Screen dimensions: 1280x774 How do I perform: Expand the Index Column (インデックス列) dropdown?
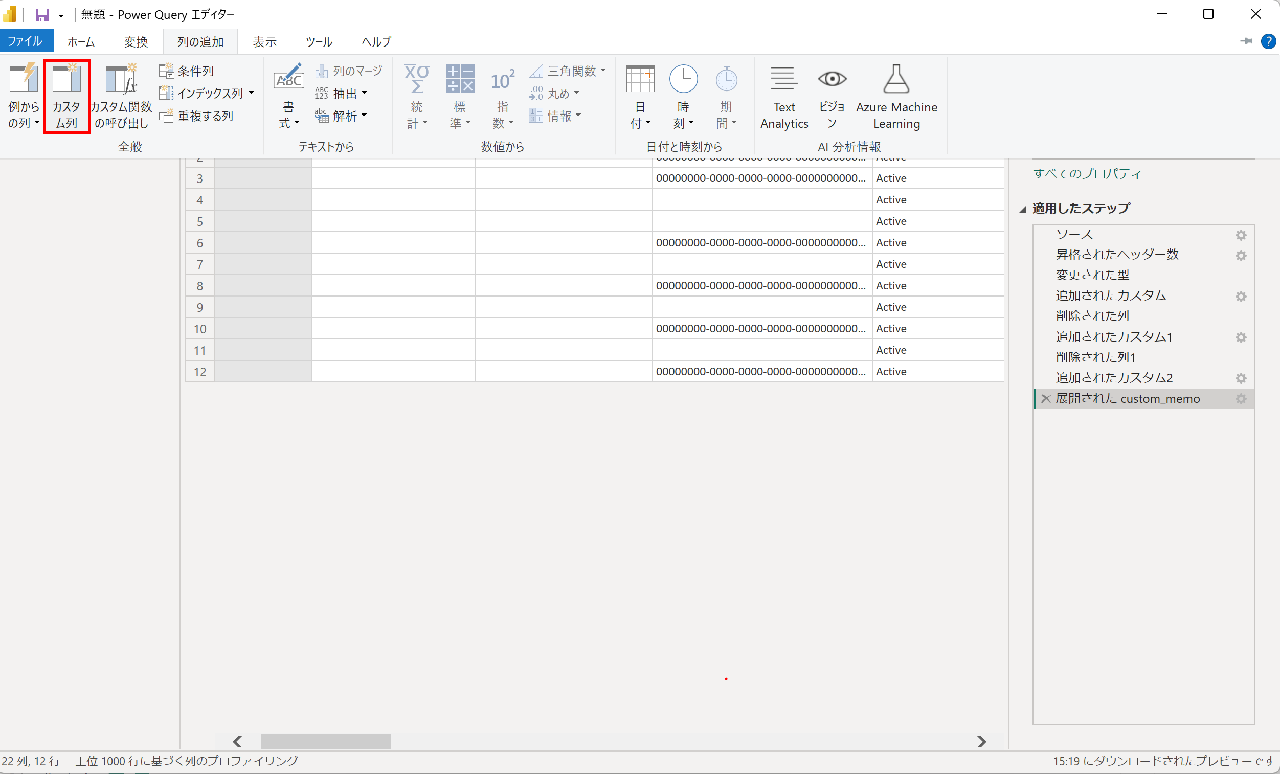tap(251, 94)
